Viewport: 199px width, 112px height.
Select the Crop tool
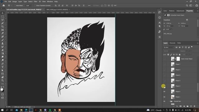[x=2, y=26]
